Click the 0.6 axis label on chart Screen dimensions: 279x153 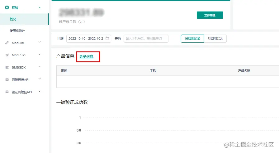click(x=79, y=143)
